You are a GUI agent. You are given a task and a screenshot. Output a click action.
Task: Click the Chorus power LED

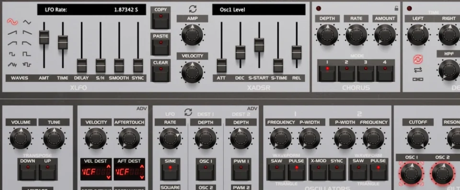tap(319, 9)
